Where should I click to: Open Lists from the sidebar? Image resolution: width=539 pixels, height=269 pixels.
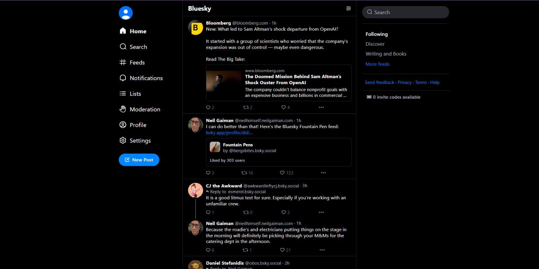pos(130,94)
